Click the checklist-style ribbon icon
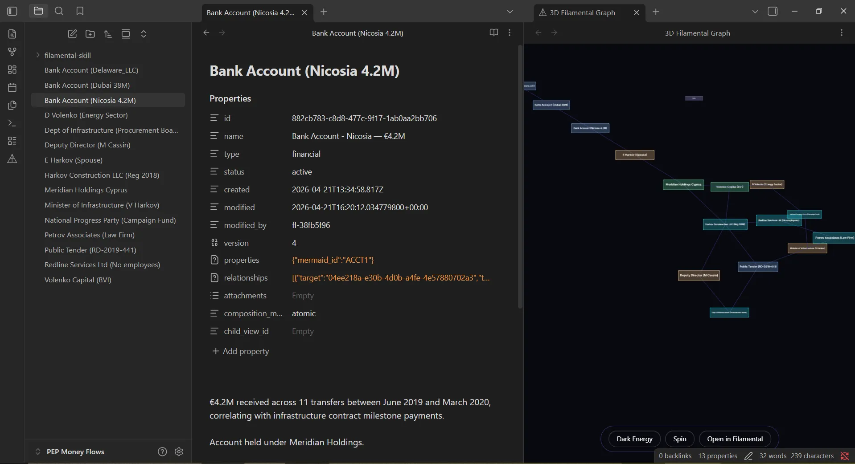Image resolution: width=855 pixels, height=464 pixels. tap(12, 141)
